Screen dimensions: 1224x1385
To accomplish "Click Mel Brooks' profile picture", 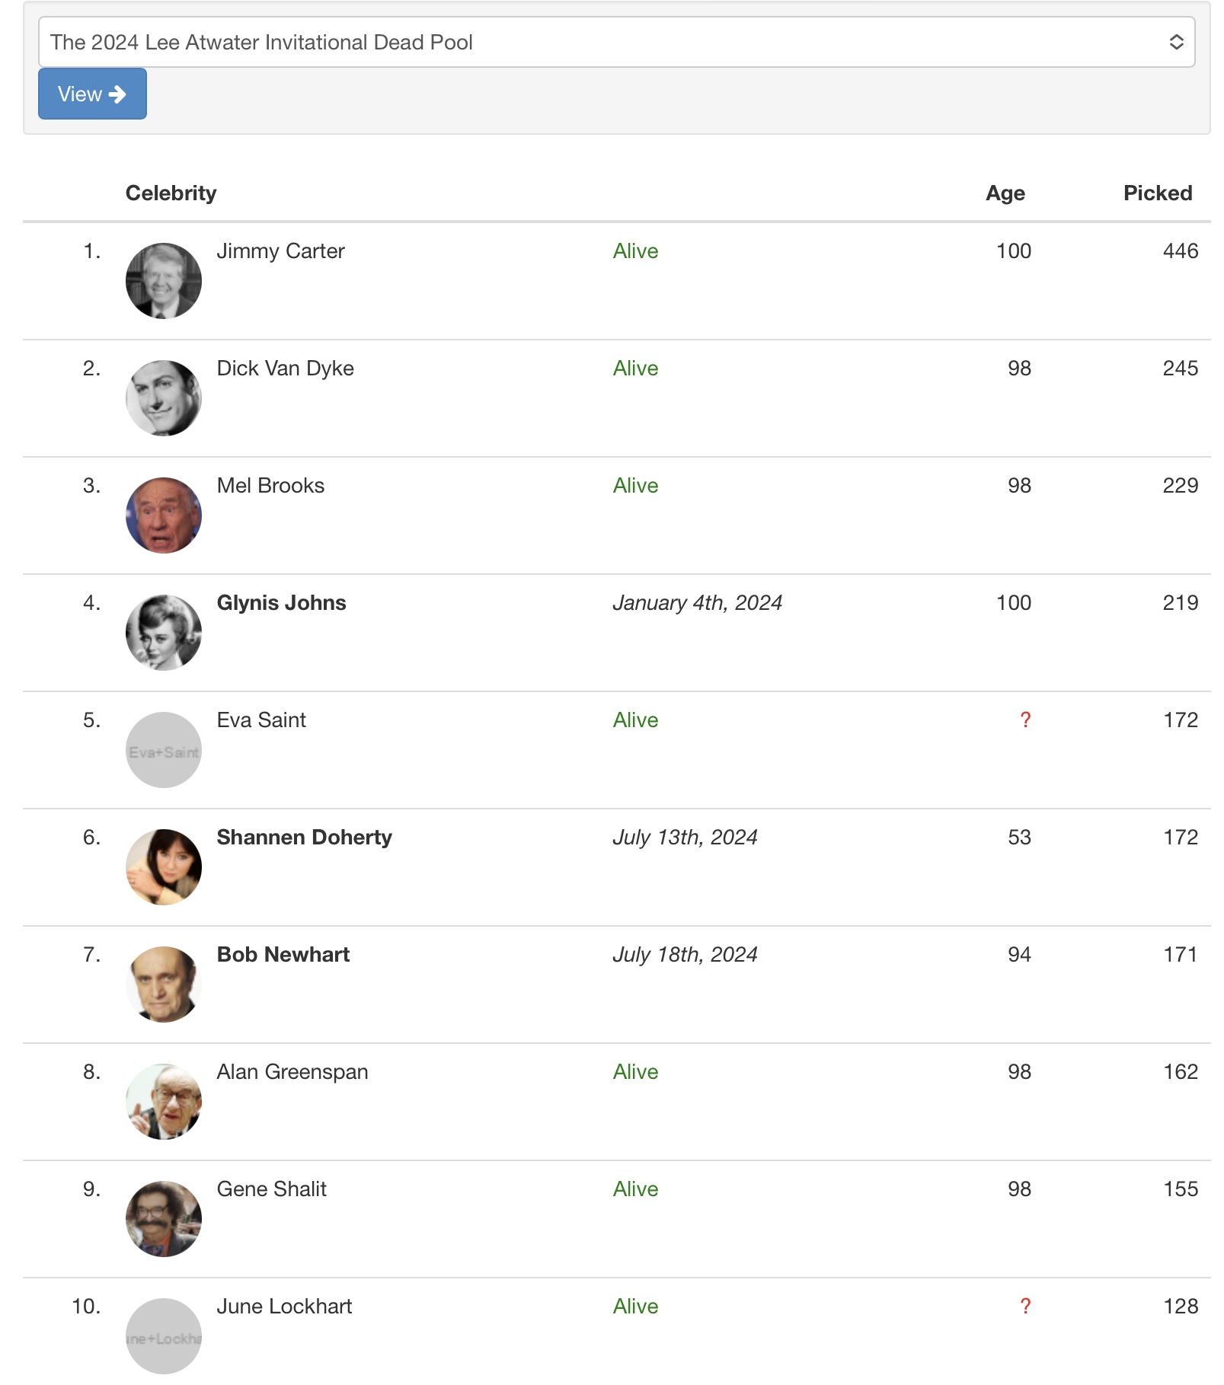I will click(164, 515).
